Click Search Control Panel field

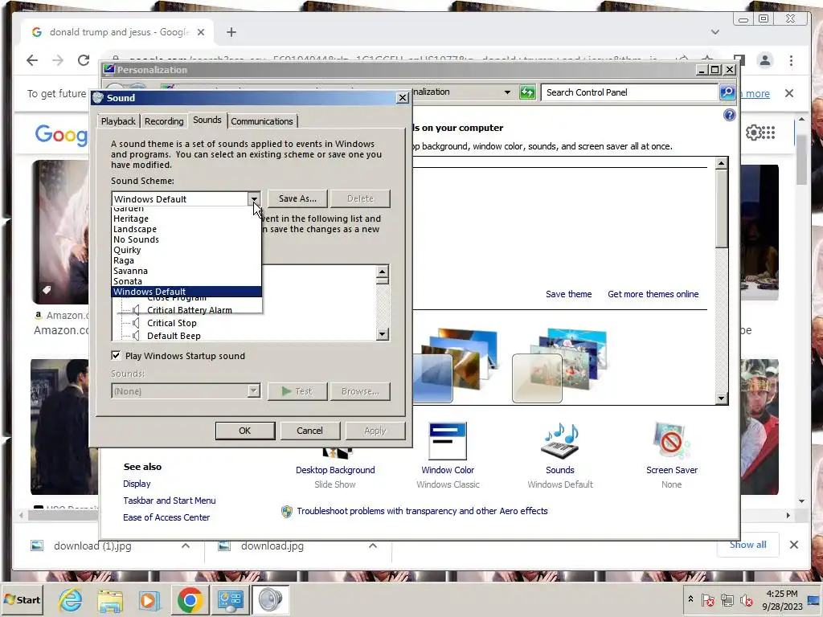click(x=629, y=92)
